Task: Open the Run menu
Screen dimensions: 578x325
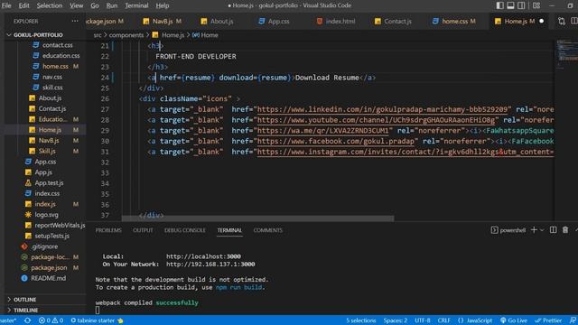Action: click(112, 5)
